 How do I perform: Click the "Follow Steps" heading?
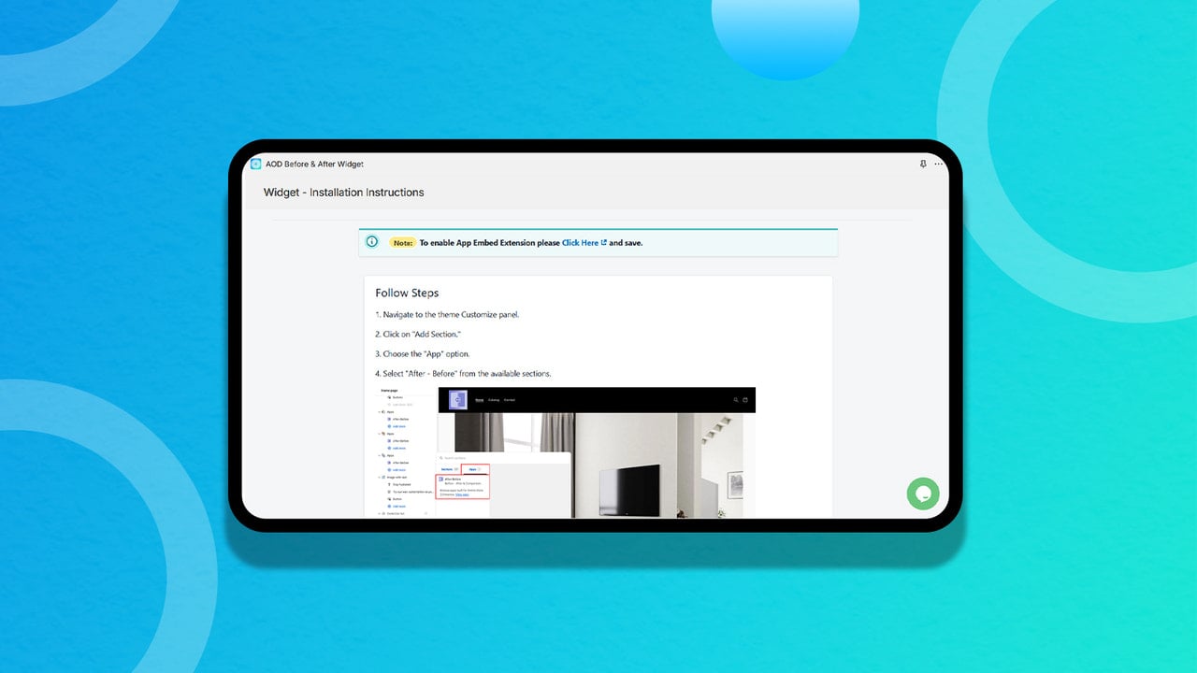tap(407, 293)
